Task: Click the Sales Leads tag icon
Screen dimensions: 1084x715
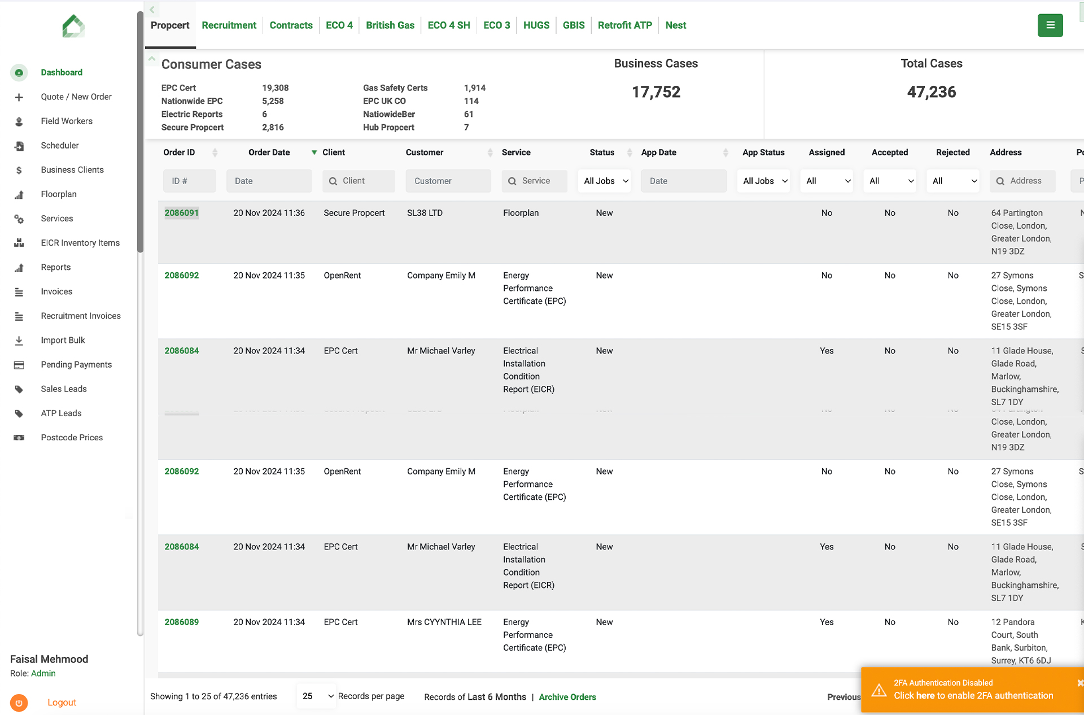Action: [x=19, y=389]
